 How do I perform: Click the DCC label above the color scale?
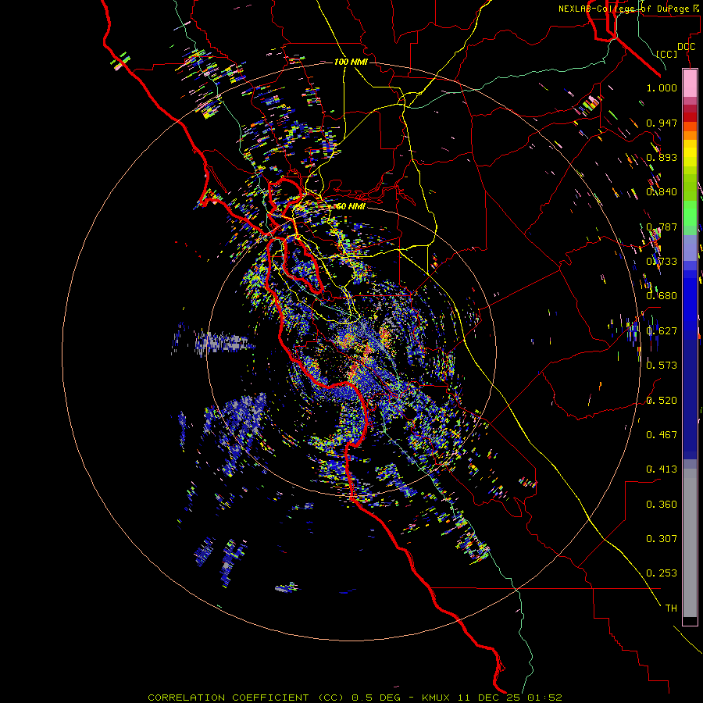point(686,46)
